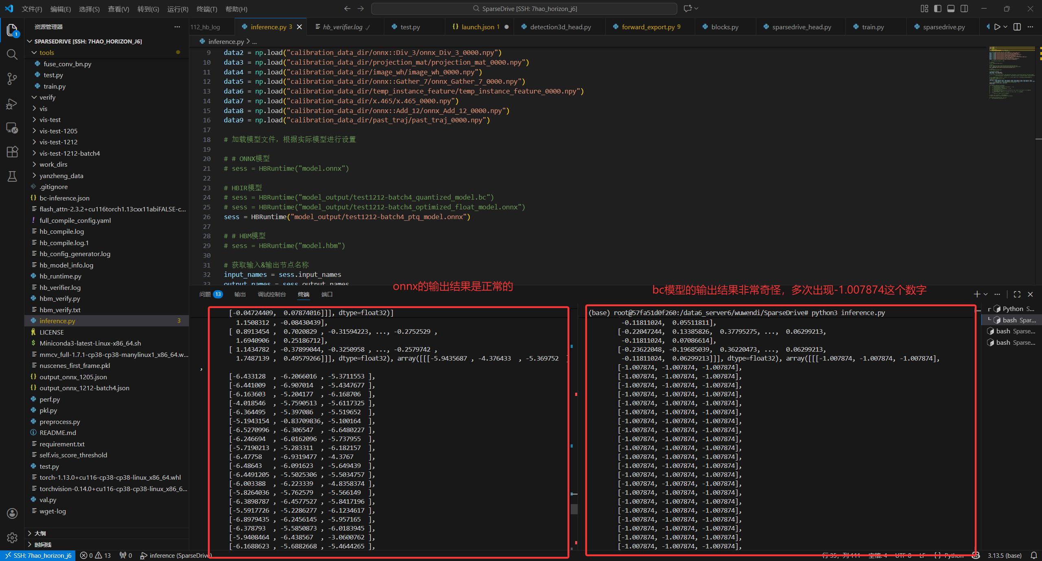Open Run and Debug view

pyautogui.click(x=12, y=104)
